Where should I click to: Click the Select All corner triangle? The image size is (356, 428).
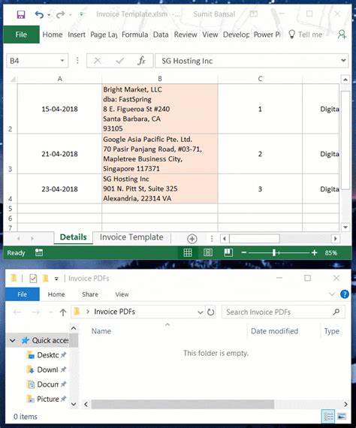click(x=13, y=79)
